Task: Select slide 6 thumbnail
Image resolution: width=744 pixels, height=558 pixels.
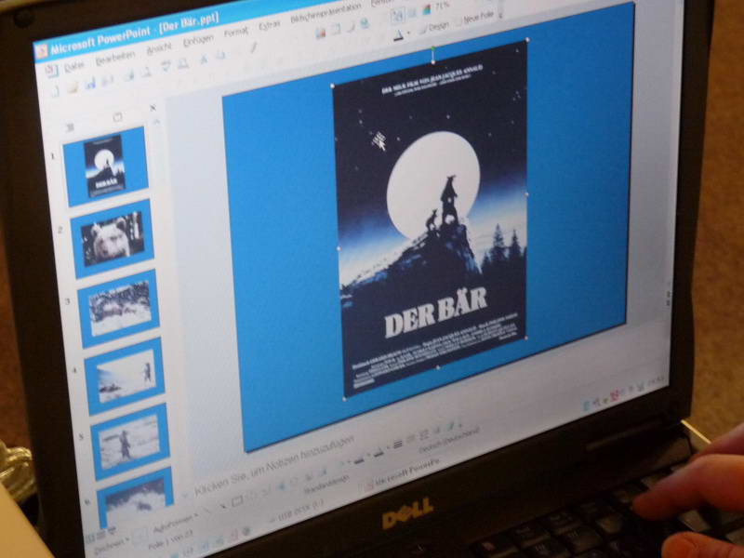Action: coord(136,498)
